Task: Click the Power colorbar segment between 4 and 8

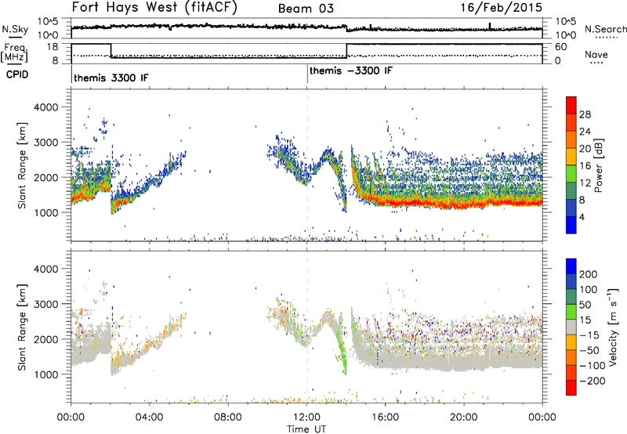Action: click(571, 208)
